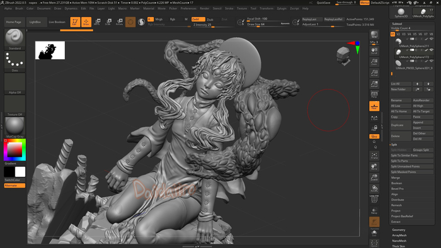
Task: Open the MatCap Gray material picker
Action: coord(14,128)
